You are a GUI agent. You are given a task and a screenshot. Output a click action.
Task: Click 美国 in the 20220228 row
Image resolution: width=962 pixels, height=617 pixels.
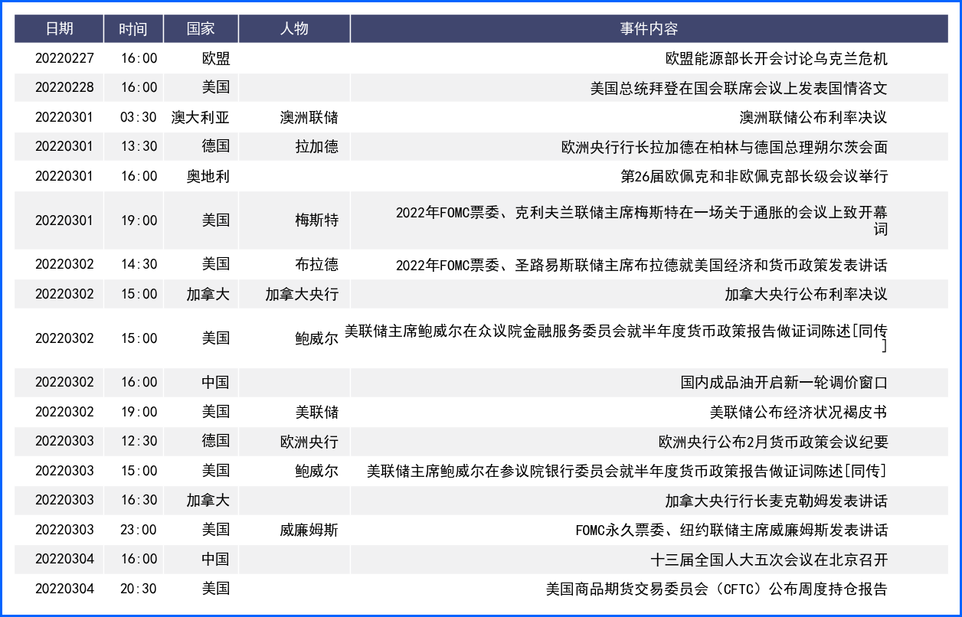tap(216, 87)
